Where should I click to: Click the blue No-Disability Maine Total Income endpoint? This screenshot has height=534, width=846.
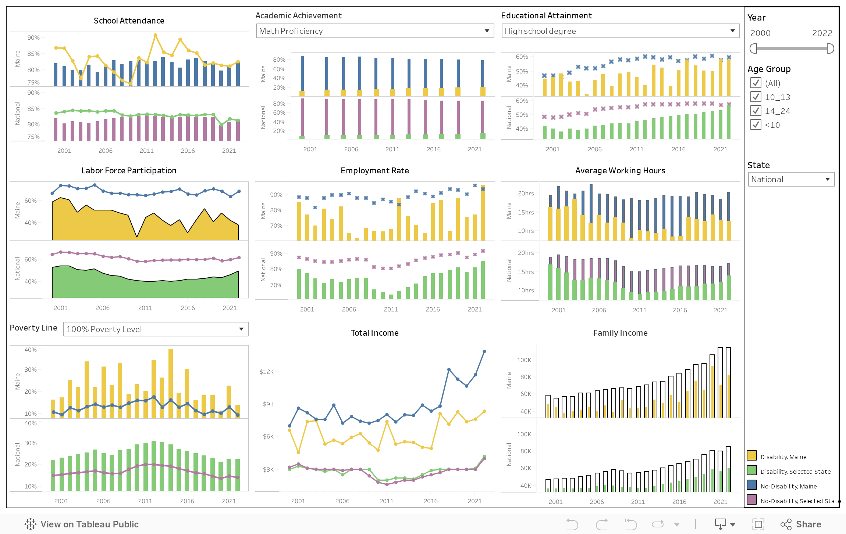pyautogui.click(x=484, y=351)
